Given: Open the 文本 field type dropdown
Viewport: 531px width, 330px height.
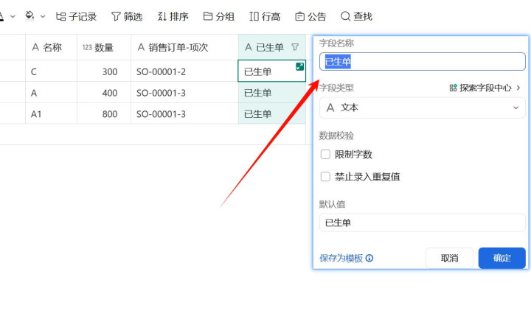Looking at the screenshot, I should point(423,108).
